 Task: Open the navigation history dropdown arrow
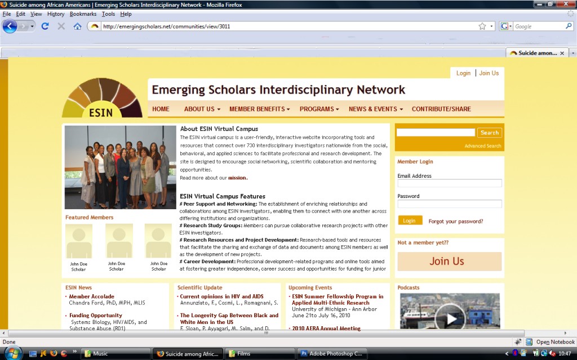click(x=32, y=26)
